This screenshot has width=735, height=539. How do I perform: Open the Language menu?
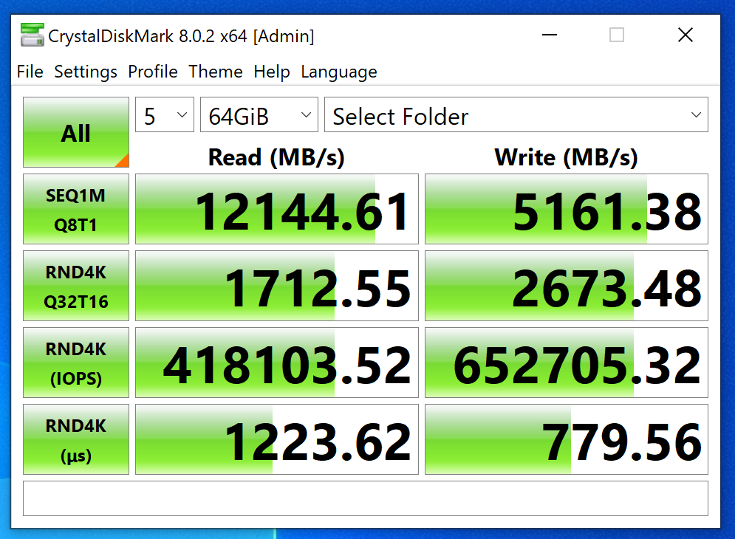[339, 72]
